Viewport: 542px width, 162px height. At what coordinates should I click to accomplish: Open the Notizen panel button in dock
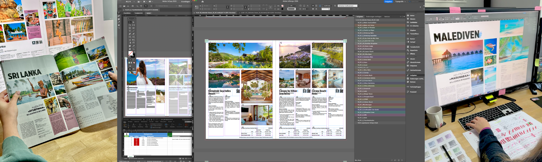(415, 82)
